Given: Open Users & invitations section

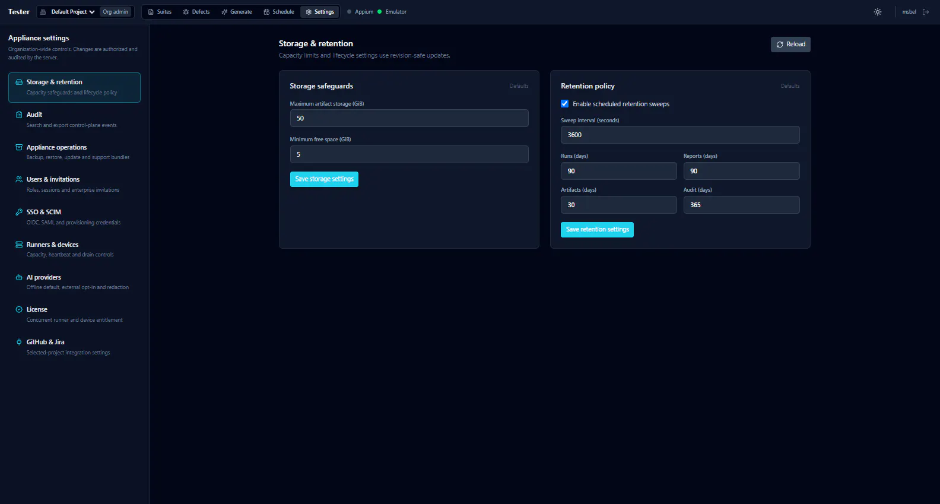Looking at the screenshot, I should [x=74, y=185].
